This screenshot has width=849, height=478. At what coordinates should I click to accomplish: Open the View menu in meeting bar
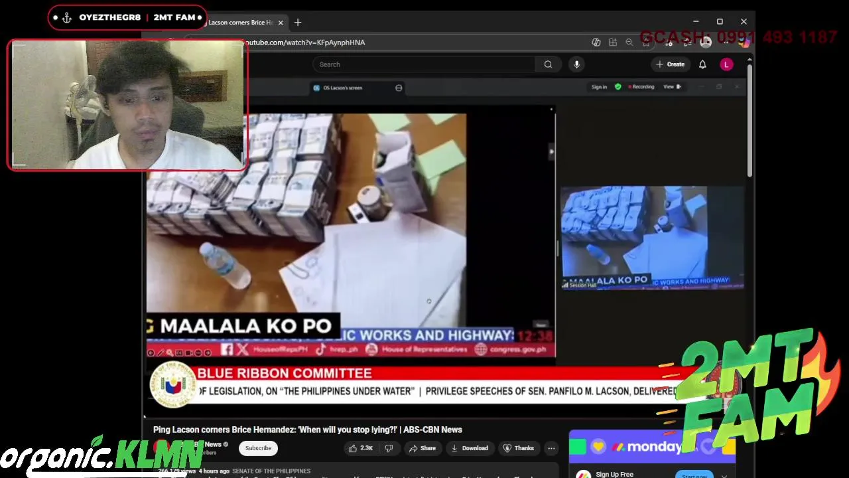(x=672, y=87)
